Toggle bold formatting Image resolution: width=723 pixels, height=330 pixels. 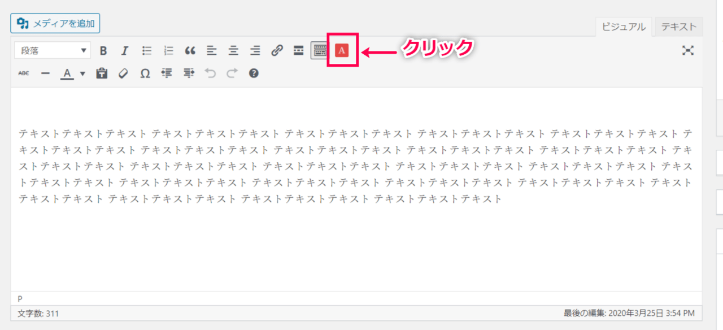[x=103, y=50]
